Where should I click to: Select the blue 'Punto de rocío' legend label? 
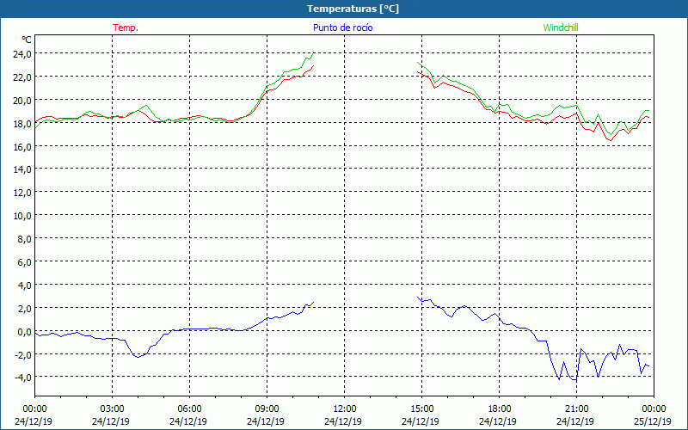(x=342, y=28)
